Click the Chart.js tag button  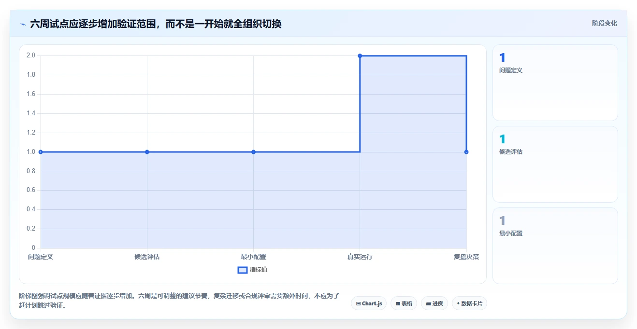(369, 303)
